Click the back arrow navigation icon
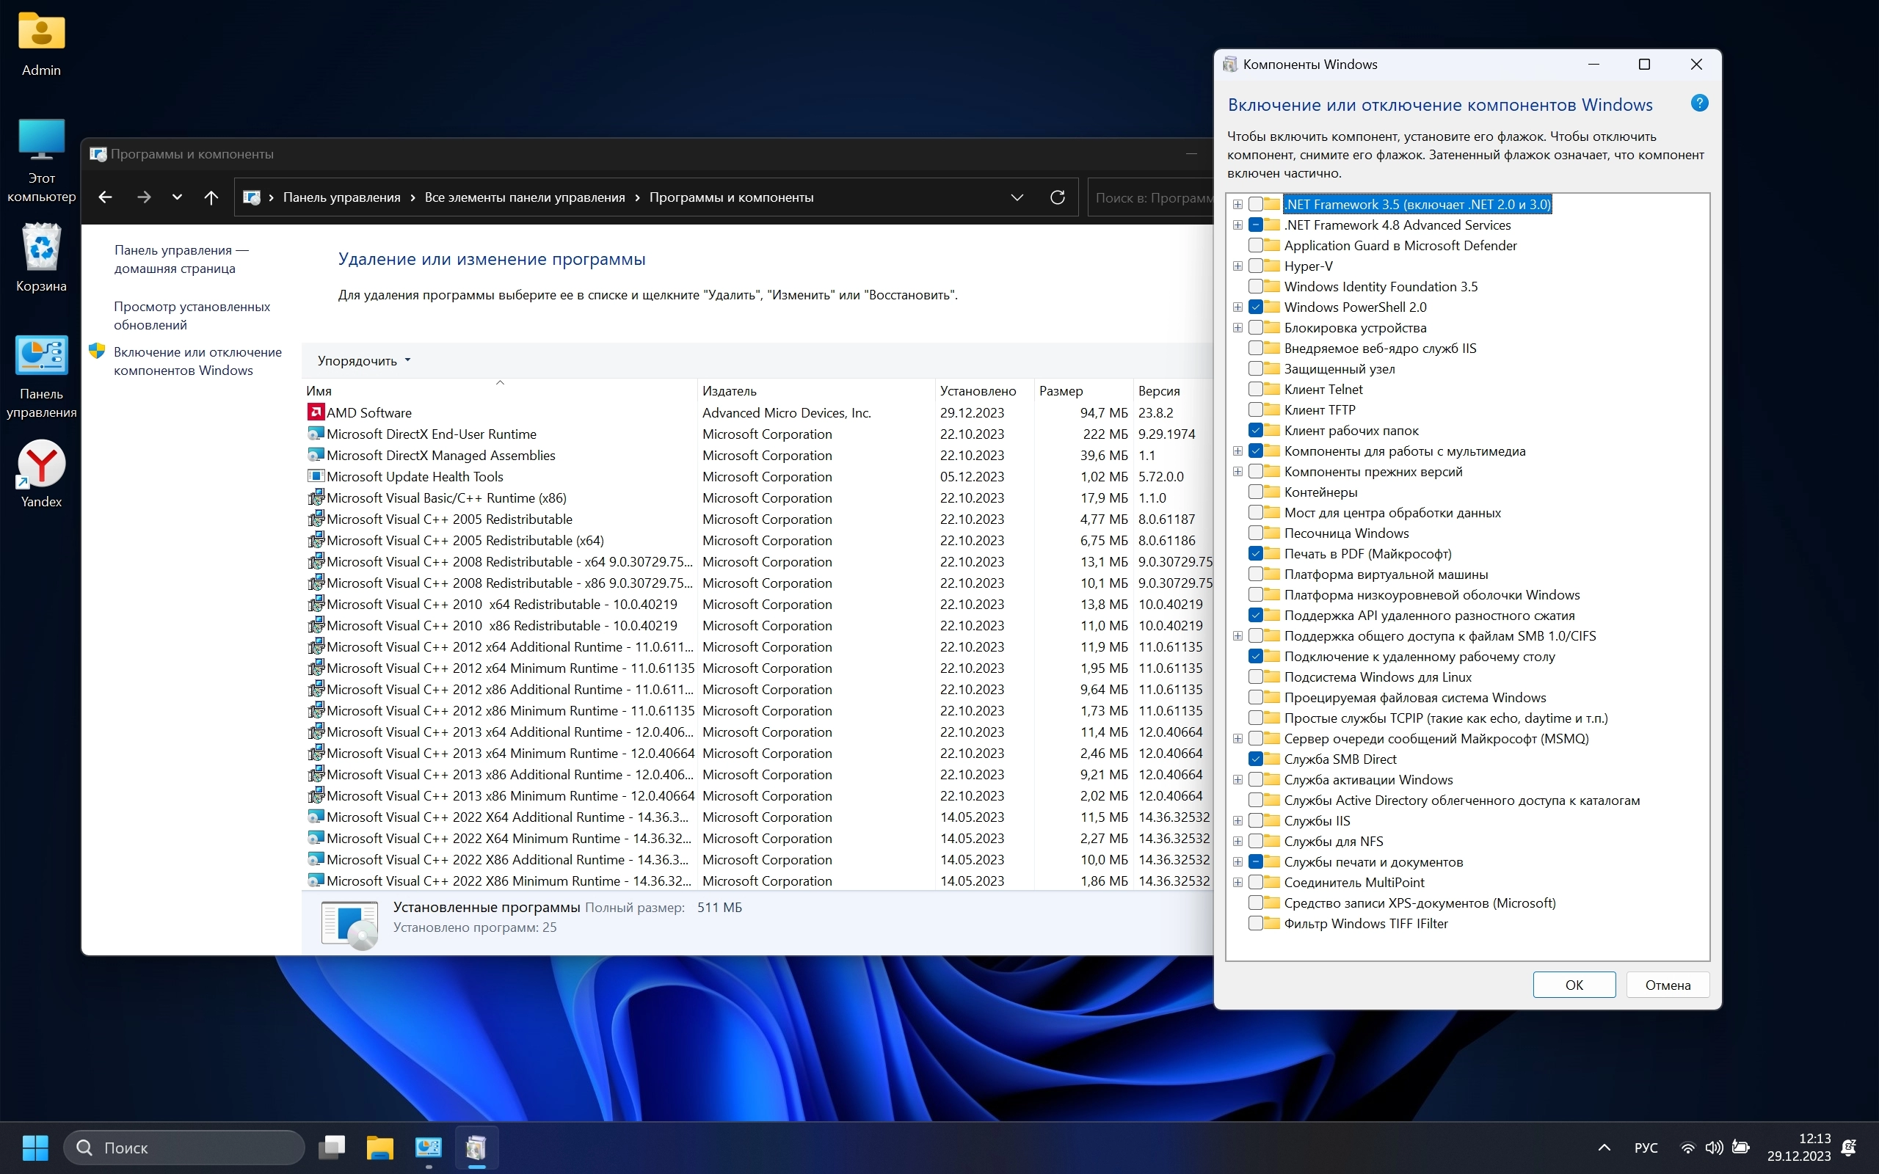1879x1174 pixels. [106, 197]
